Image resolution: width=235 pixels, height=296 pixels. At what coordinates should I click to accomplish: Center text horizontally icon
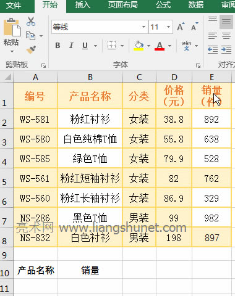click(x=226, y=36)
